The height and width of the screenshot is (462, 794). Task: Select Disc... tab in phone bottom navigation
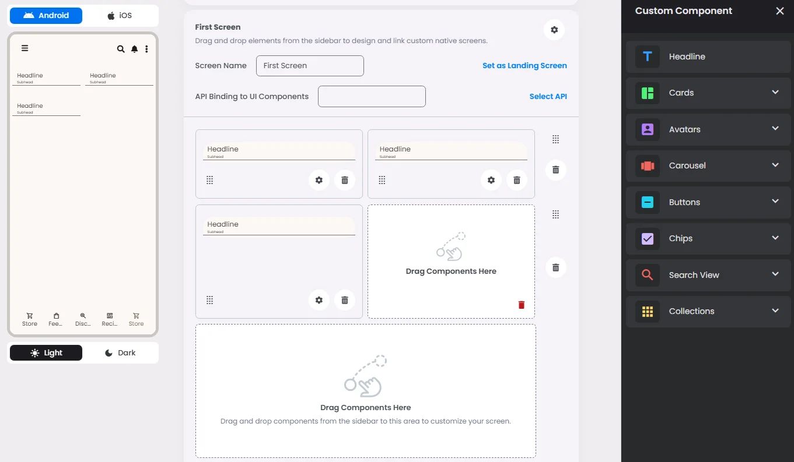click(83, 319)
